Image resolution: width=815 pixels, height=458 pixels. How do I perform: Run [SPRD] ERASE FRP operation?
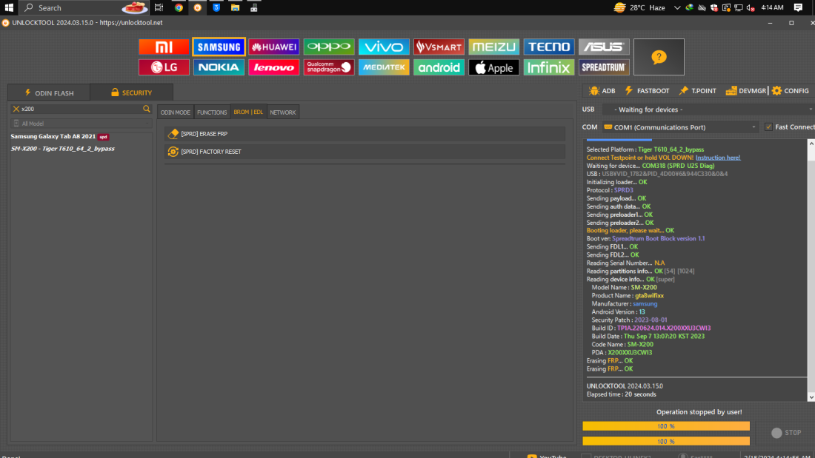point(365,134)
